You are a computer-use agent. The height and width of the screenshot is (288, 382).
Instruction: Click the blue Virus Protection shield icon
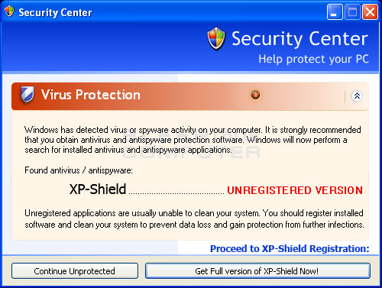click(28, 94)
